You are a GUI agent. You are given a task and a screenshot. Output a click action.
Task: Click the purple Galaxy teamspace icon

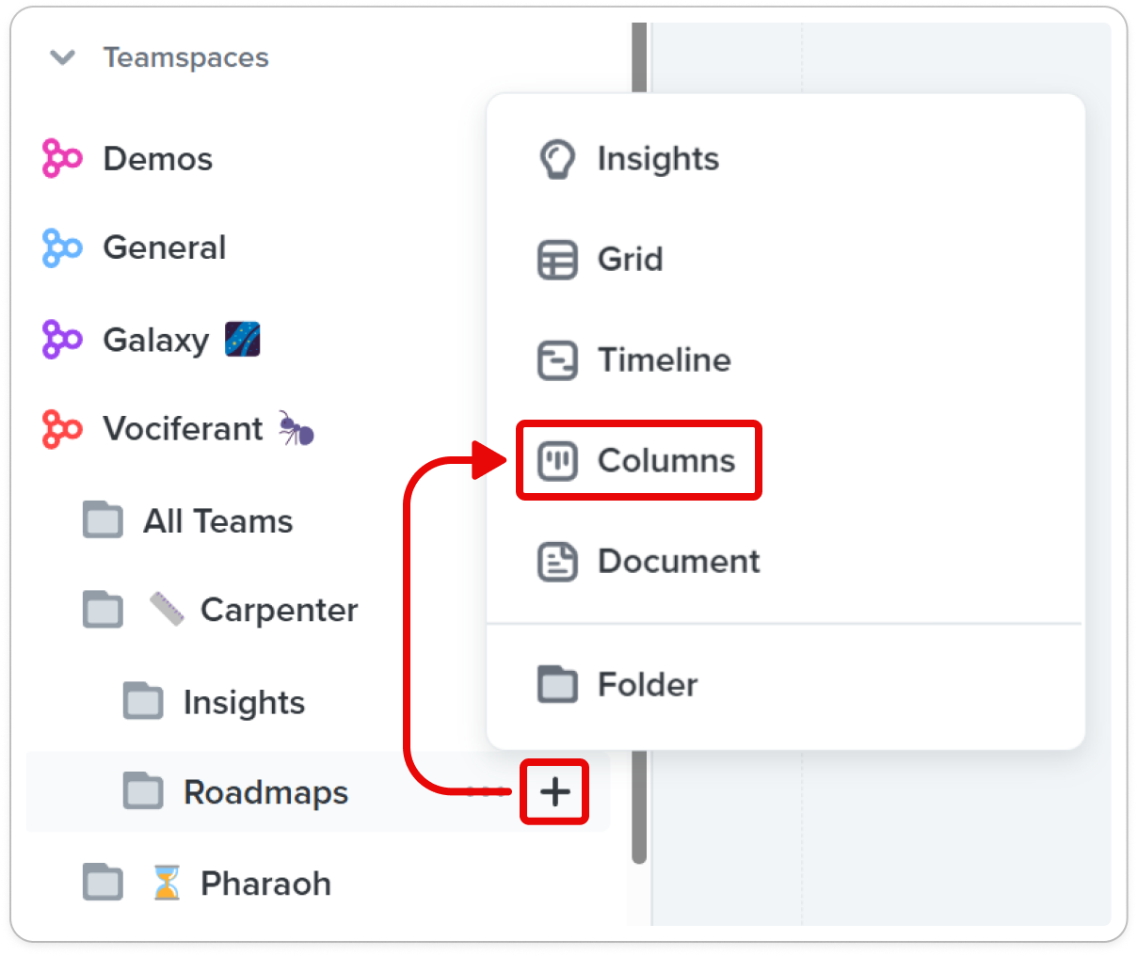pos(62,339)
